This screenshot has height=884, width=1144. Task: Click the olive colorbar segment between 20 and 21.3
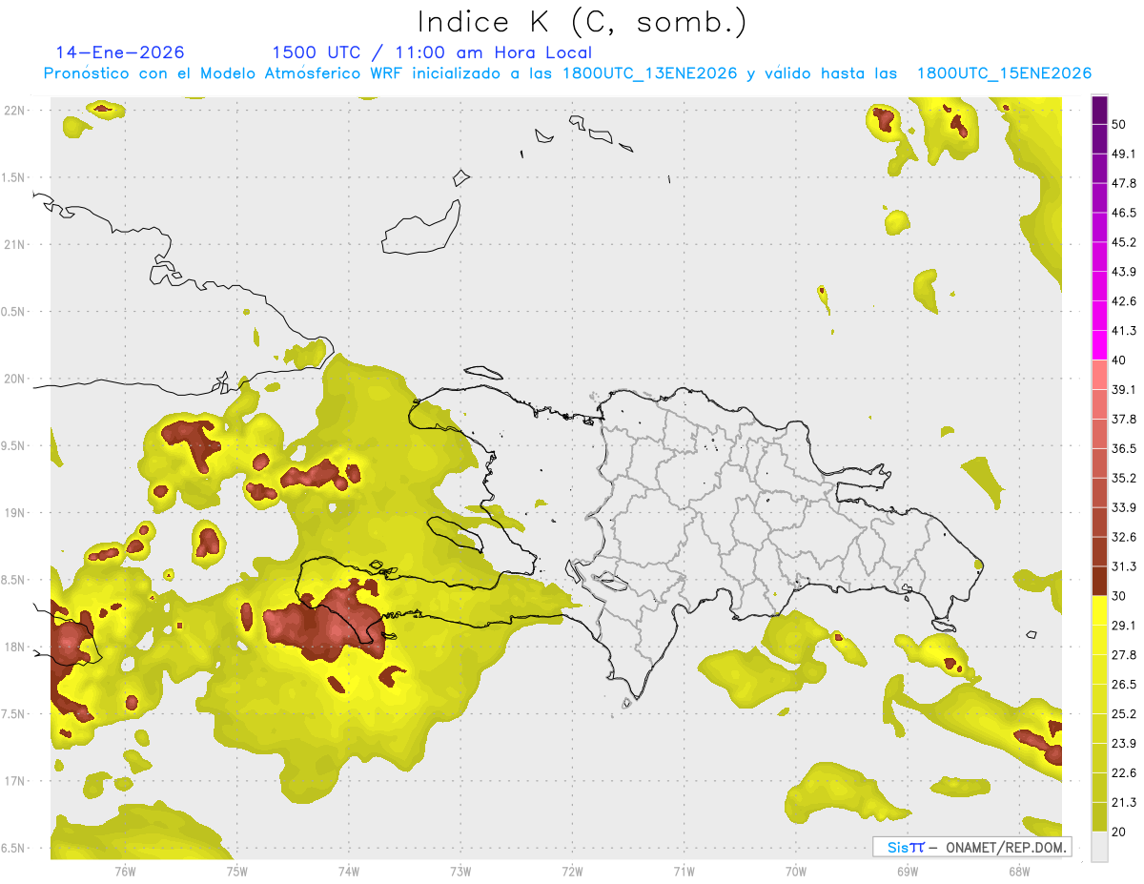pyautogui.click(x=1099, y=817)
